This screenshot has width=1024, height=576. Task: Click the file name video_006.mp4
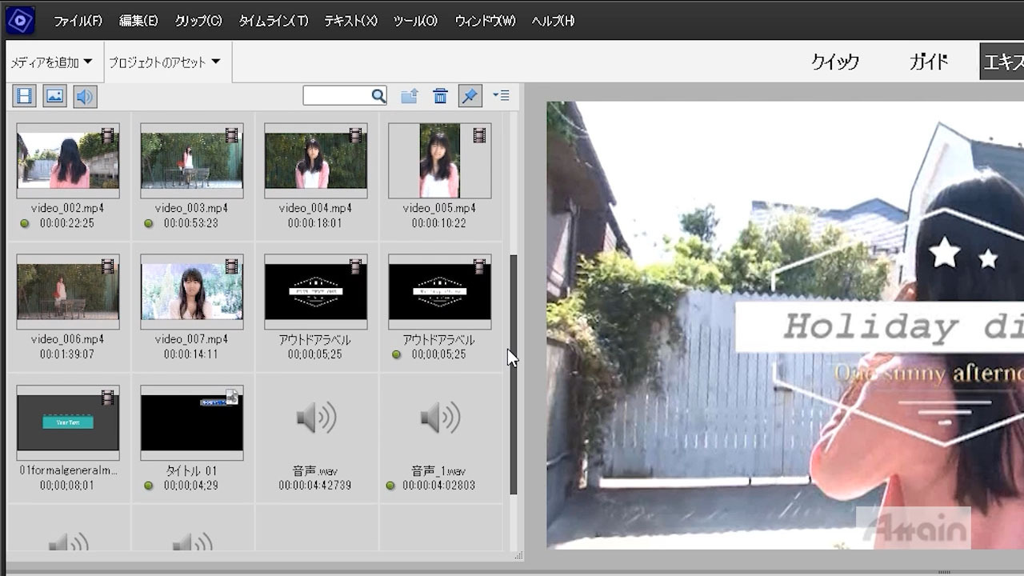click(x=68, y=339)
